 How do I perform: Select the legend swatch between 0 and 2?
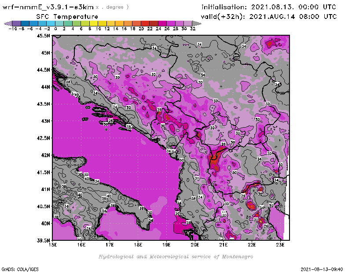click(x=59, y=23)
